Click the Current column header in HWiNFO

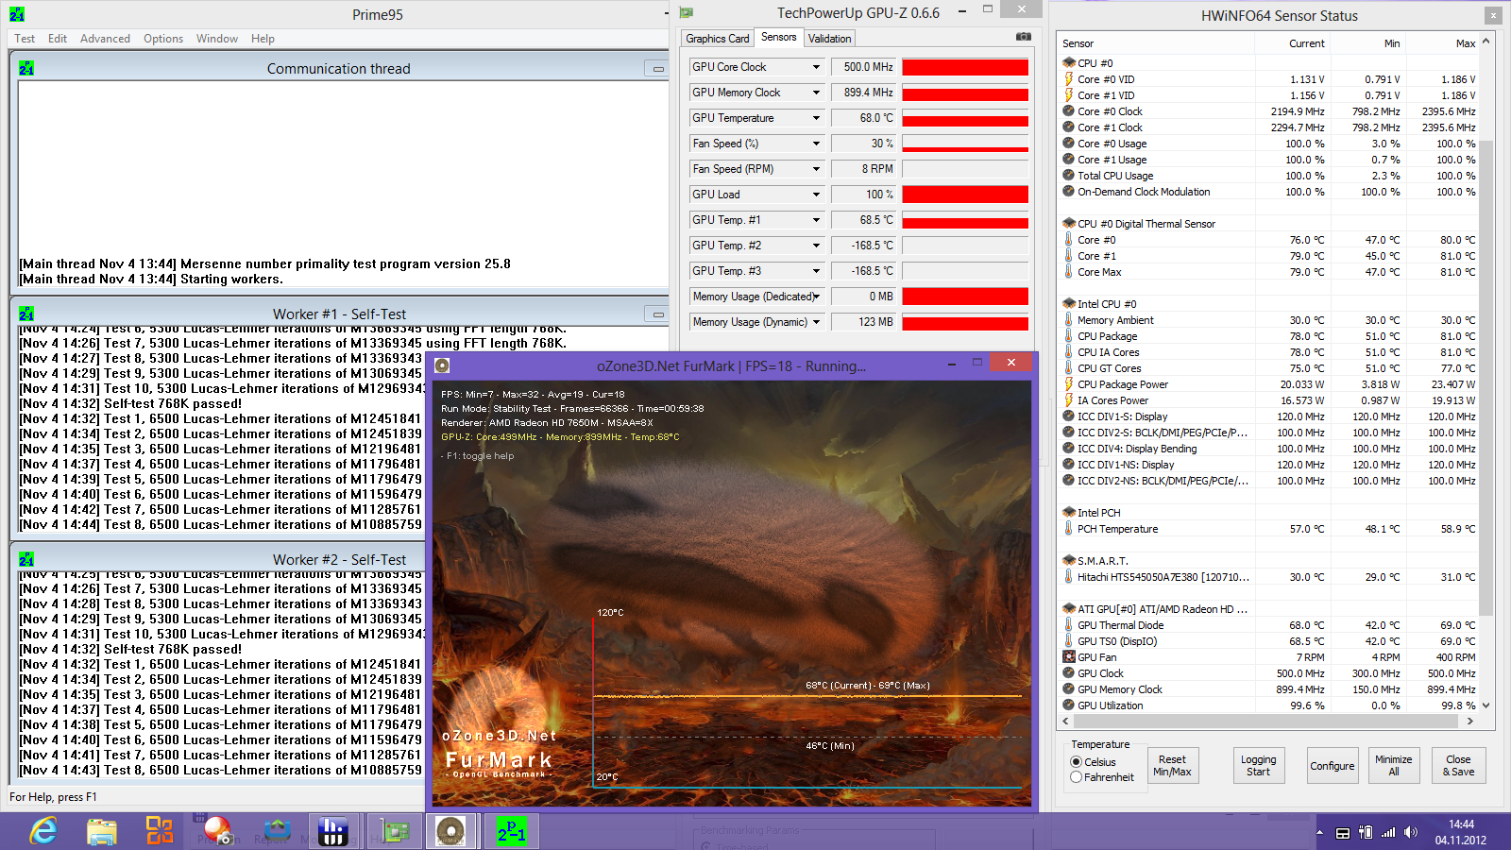point(1307,43)
